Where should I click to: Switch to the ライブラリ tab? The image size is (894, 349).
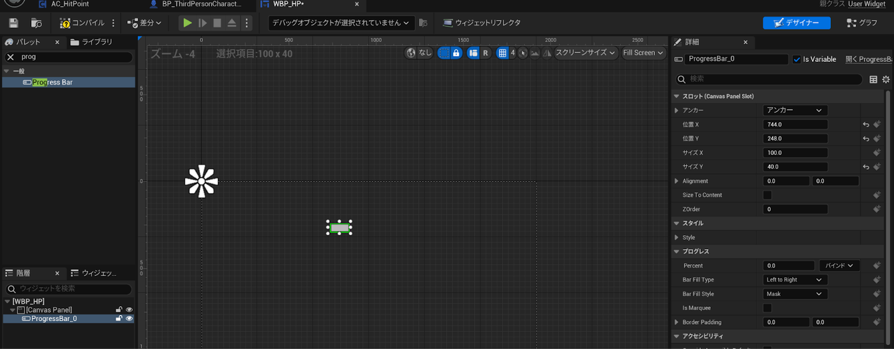tap(92, 42)
